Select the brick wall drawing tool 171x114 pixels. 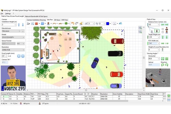click(36, 23)
